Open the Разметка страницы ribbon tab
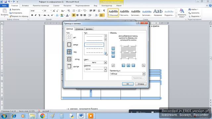Viewport: 212px width, 119px height. click(x=41, y=6)
